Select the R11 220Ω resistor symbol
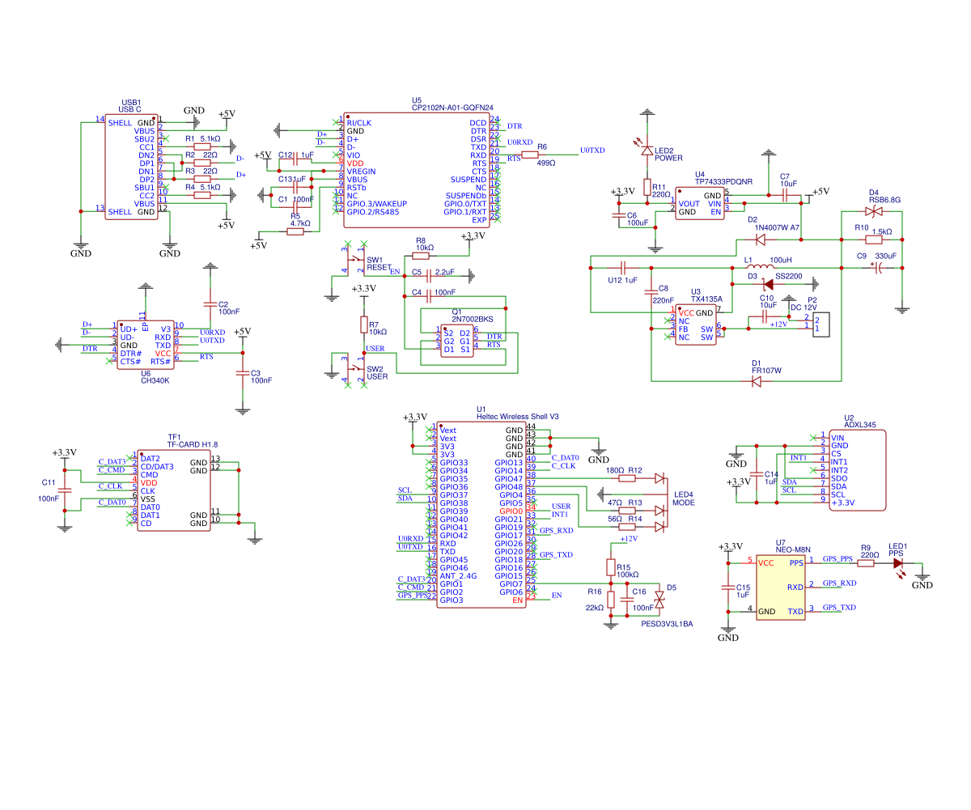 point(647,187)
